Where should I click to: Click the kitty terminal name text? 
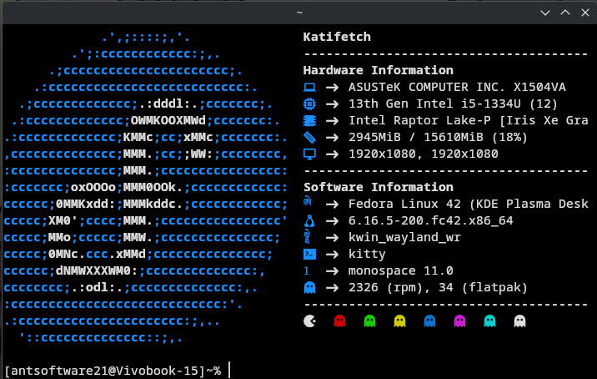click(x=367, y=255)
